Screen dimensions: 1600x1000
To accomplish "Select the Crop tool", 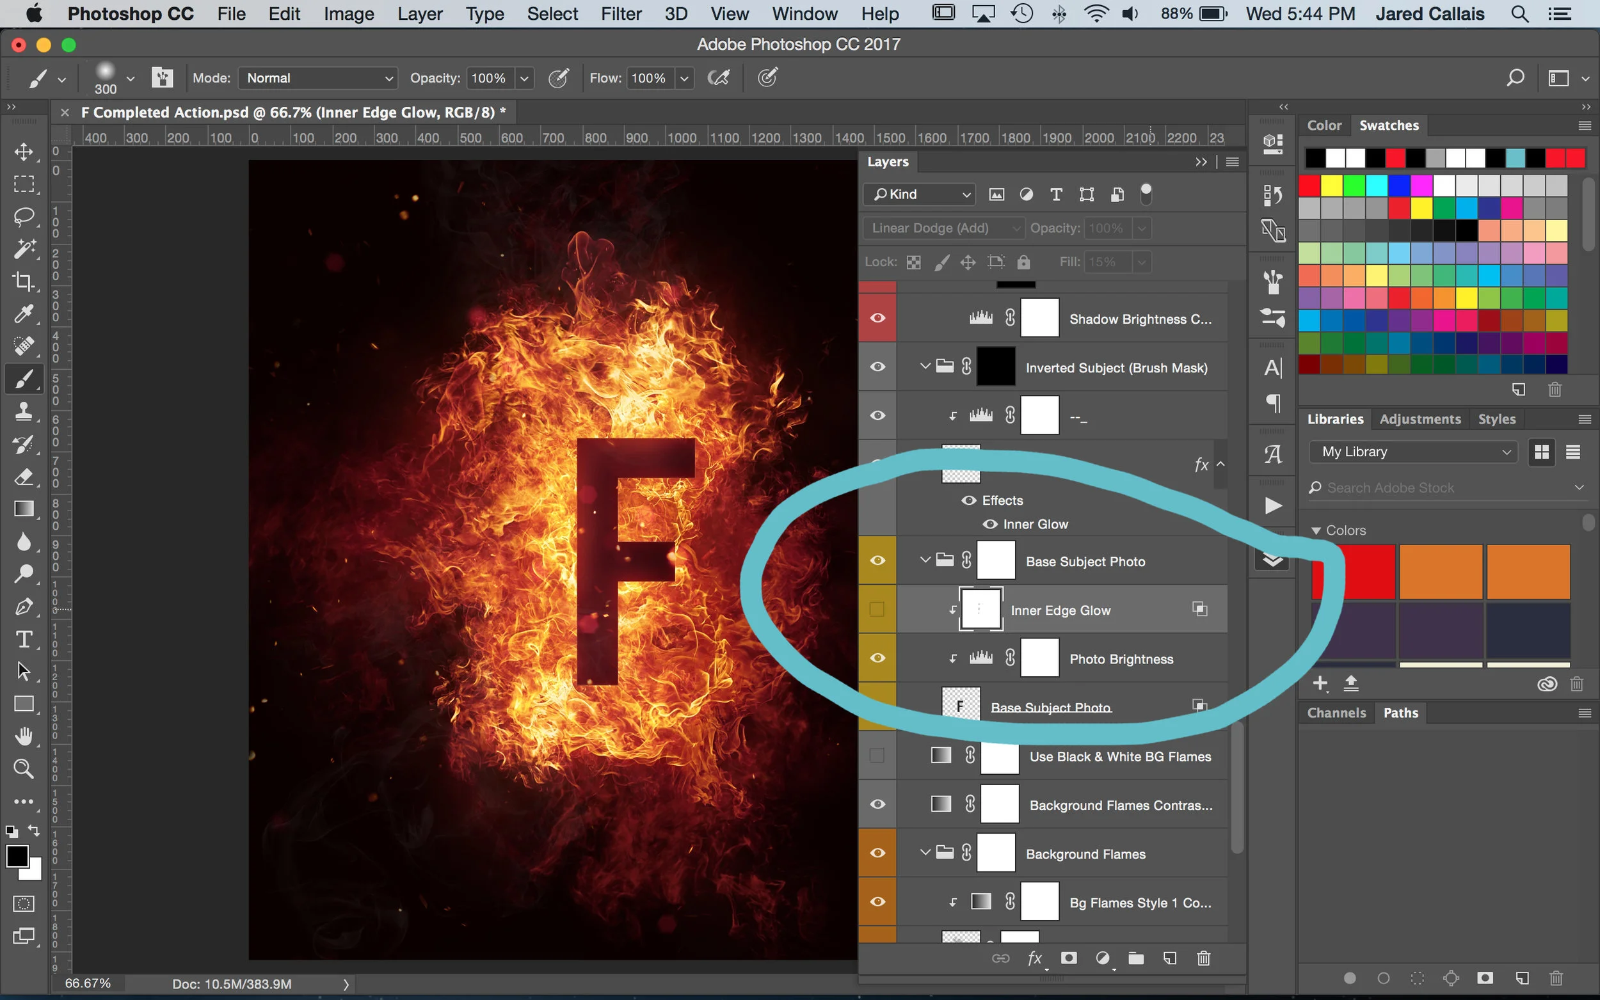I will tap(24, 281).
